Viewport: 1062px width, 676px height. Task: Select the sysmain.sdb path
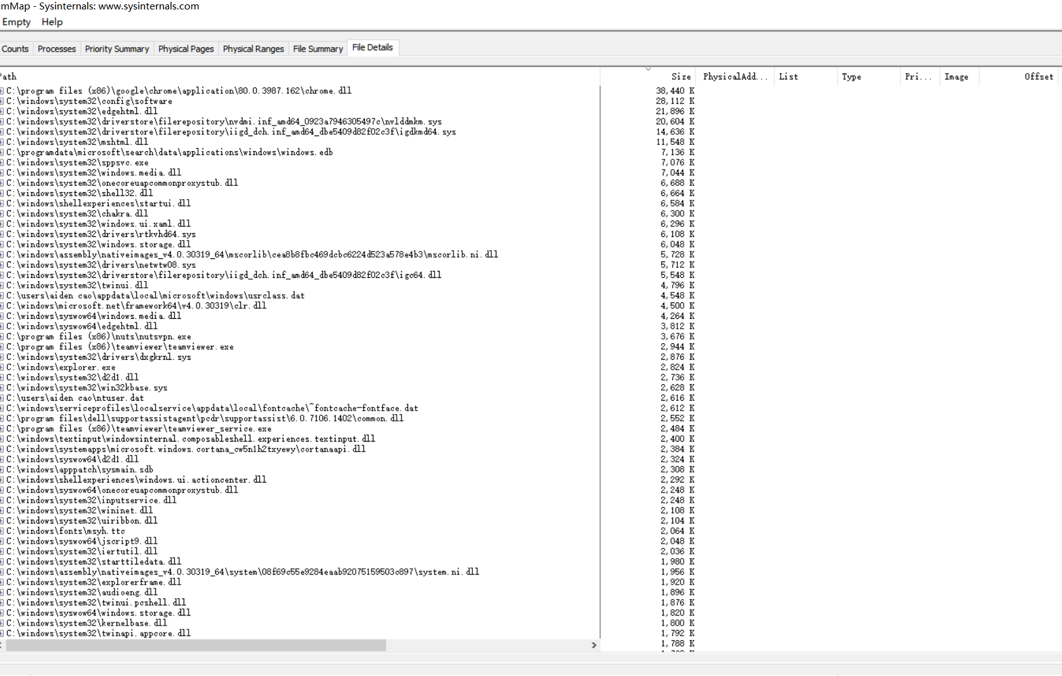pos(80,469)
